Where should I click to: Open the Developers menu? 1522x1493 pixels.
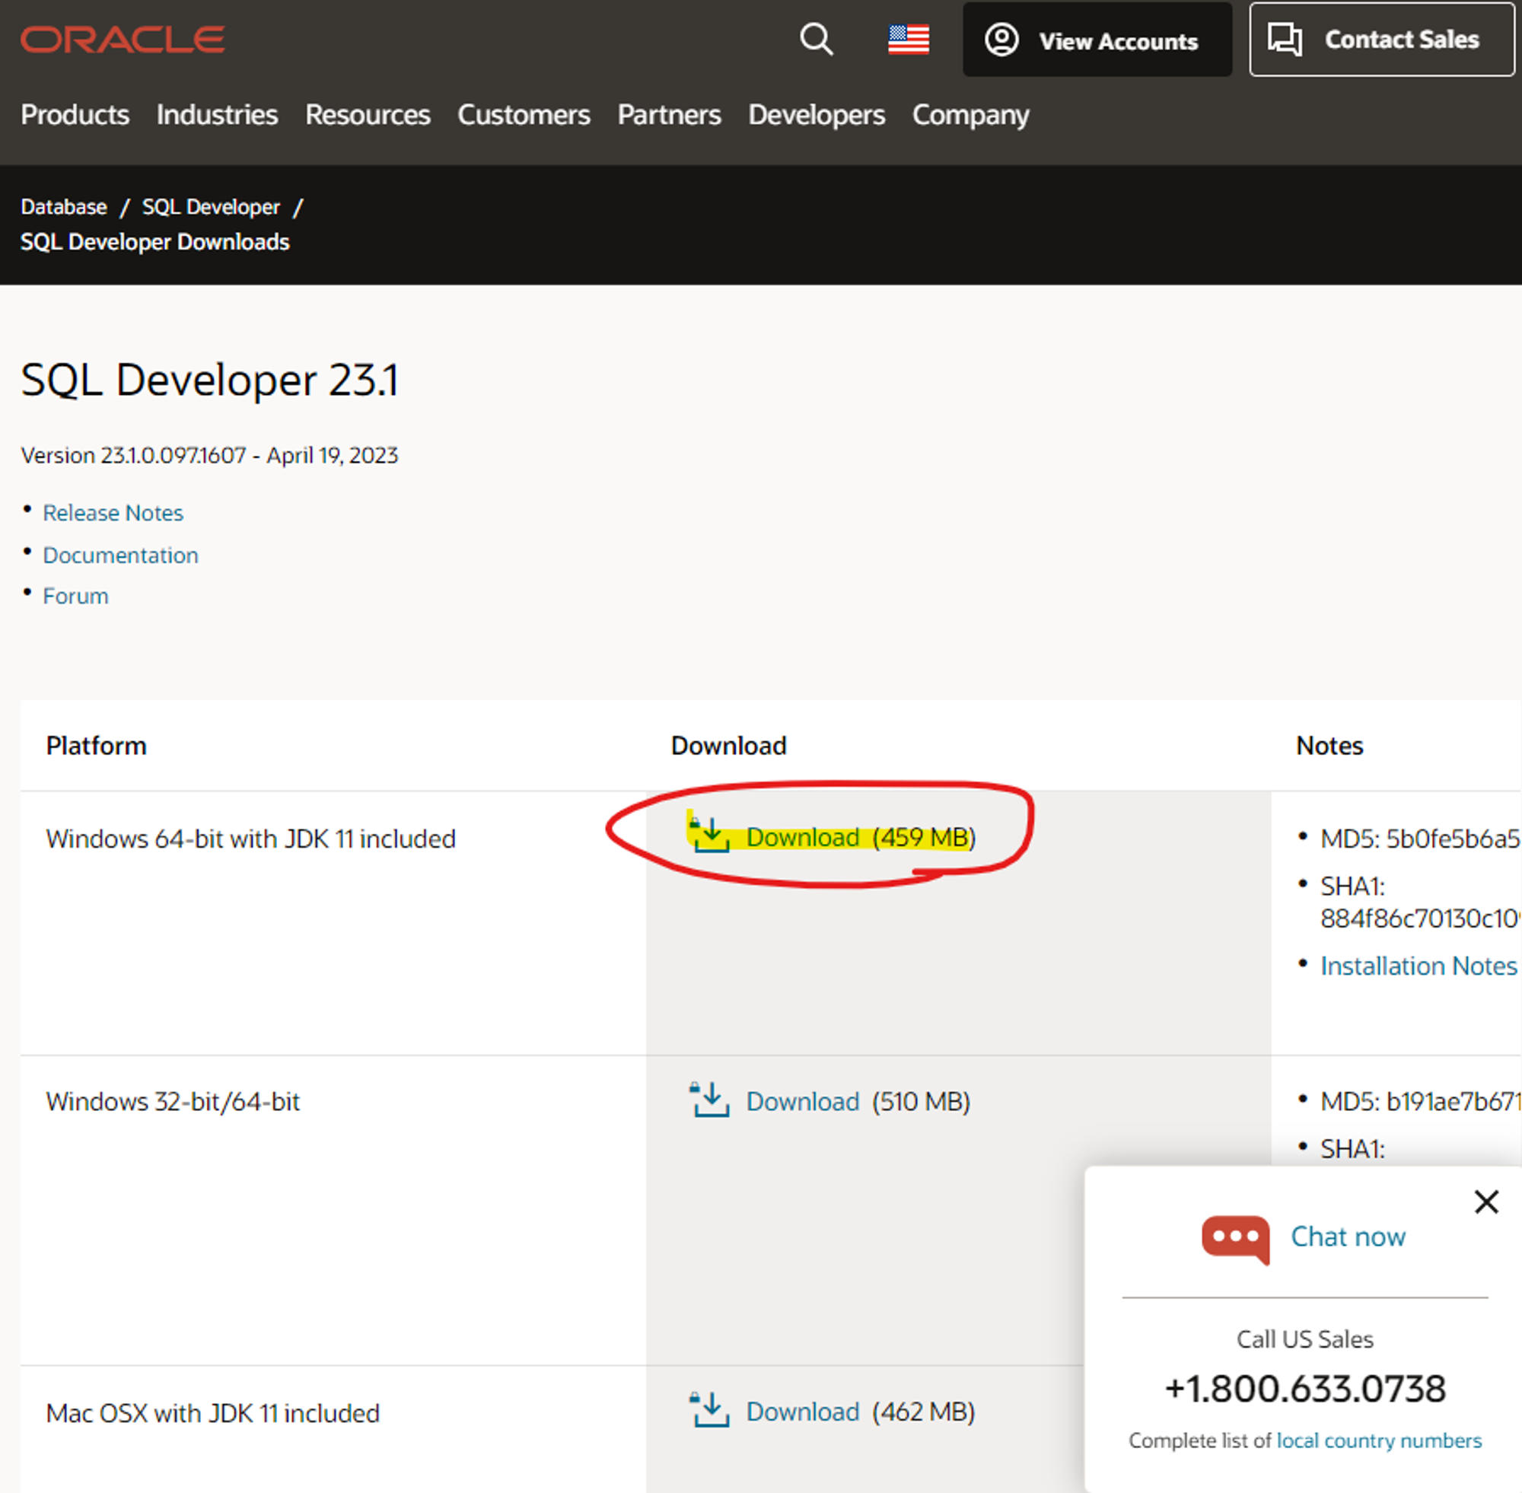817,115
